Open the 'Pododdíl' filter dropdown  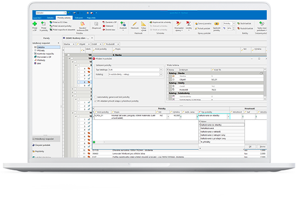[x=118, y=44]
